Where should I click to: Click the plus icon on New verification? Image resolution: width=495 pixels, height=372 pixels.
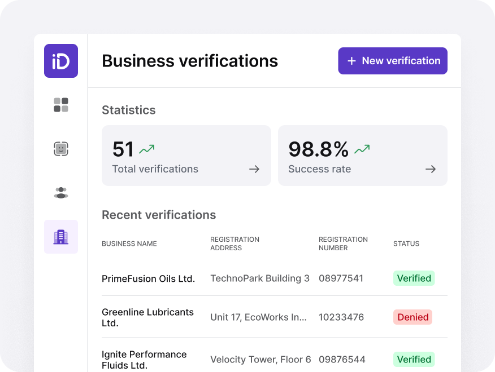[351, 60]
